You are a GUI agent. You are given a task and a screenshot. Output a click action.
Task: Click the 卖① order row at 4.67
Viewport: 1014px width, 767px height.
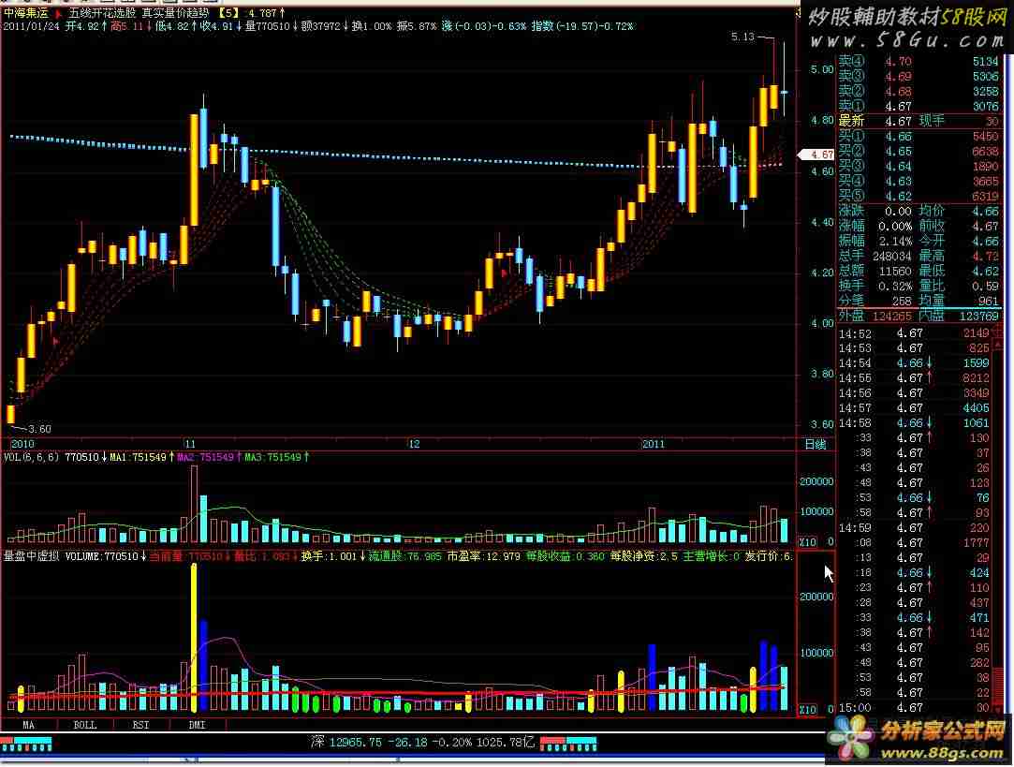919,106
